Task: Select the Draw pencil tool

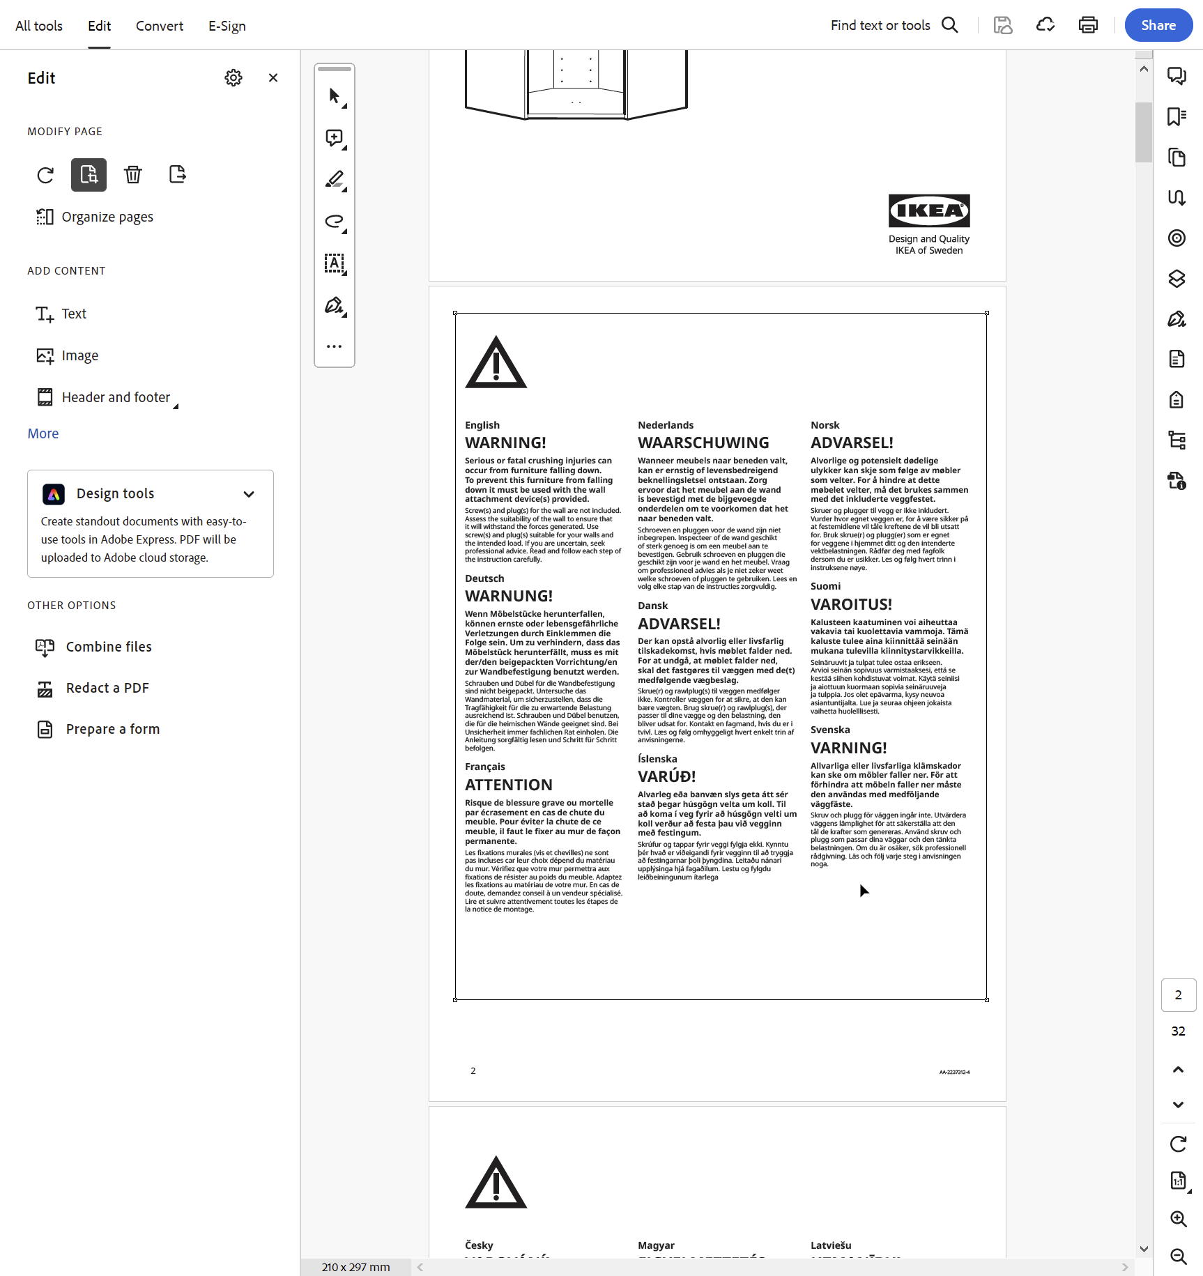Action: [x=335, y=180]
